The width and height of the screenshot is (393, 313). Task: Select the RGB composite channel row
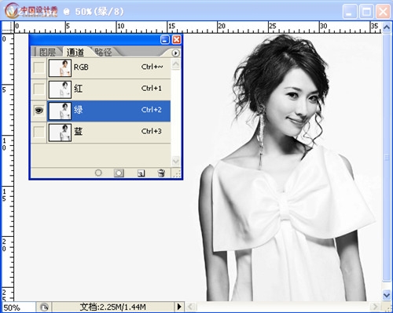pos(108,67)
